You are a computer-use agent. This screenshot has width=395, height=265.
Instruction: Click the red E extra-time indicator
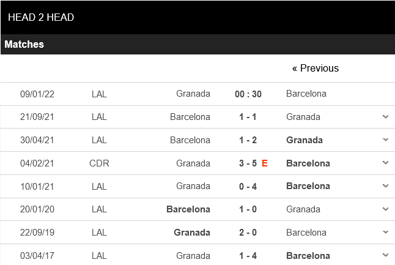coord(265,163)
